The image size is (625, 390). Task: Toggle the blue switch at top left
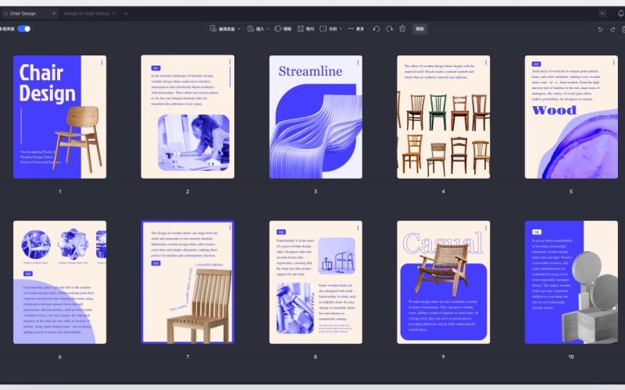pos(24,29)
